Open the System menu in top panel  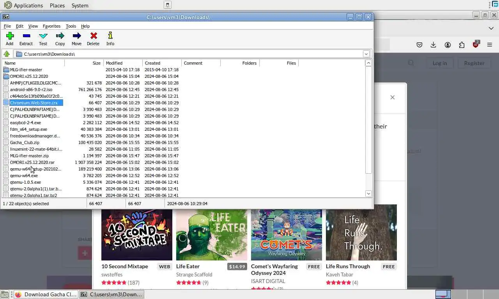point(80,5)
